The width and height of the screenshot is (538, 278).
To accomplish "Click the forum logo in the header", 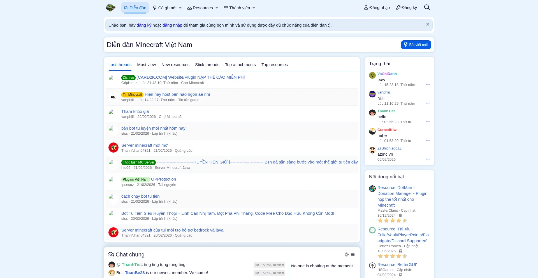I will [x=110, y=8].
